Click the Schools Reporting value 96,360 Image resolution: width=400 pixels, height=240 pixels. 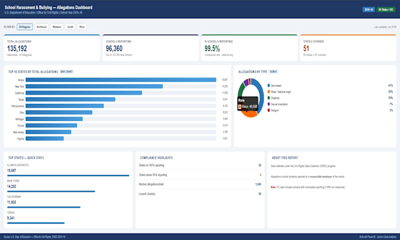[x=114, y=48]
